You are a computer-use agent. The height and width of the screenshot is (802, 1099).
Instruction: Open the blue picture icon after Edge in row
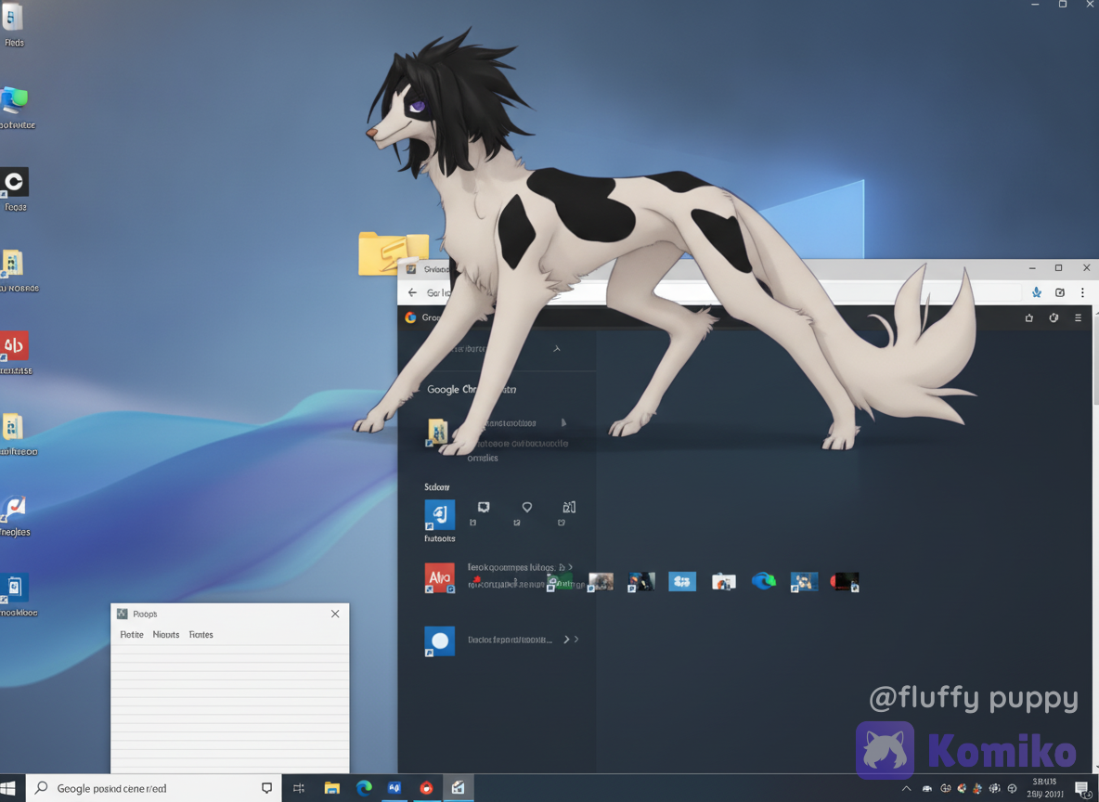[804, 582]
